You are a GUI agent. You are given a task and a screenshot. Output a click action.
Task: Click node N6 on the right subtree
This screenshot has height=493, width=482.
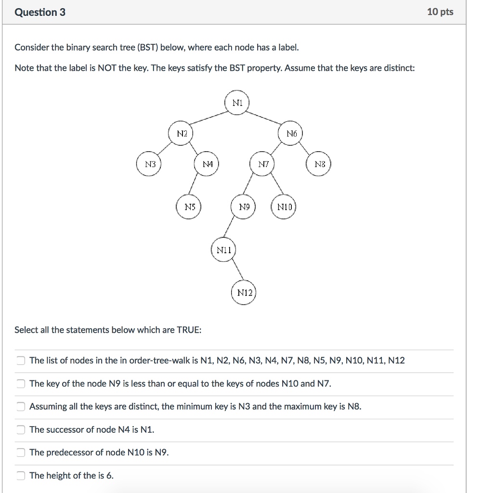[292, 133]
